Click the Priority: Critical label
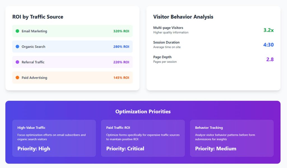Viewport: 287px width, 168px height. pyautogui.click(x=125, y=149)
